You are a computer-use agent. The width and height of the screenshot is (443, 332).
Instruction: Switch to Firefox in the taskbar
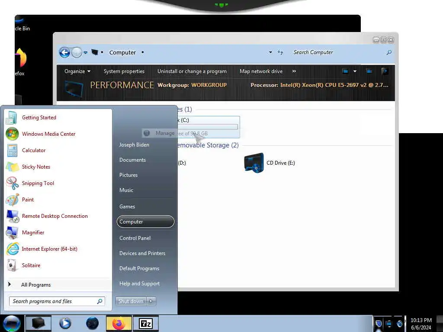coord(119,323)
